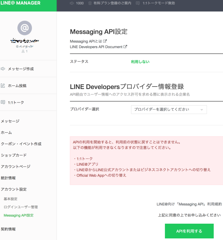Click the speech bubble icon for 1:1トーク

coord(3,102)
